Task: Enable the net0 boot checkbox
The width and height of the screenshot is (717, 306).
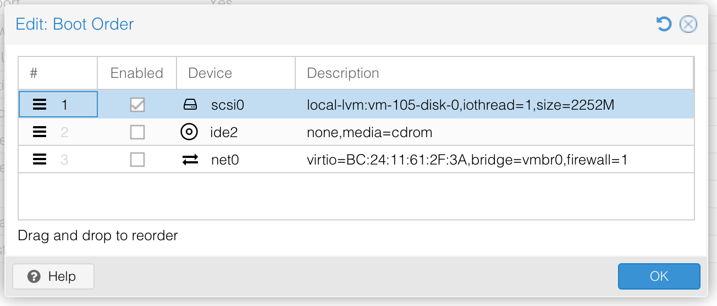Action: 137,160
